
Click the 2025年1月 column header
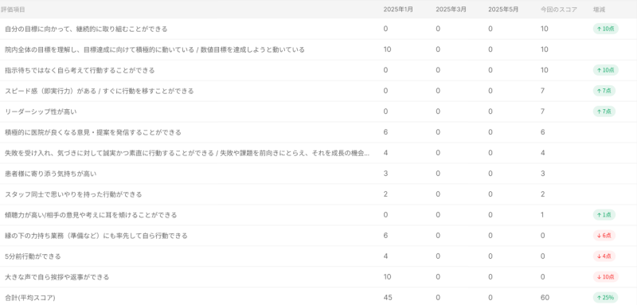tap(398, 10)
